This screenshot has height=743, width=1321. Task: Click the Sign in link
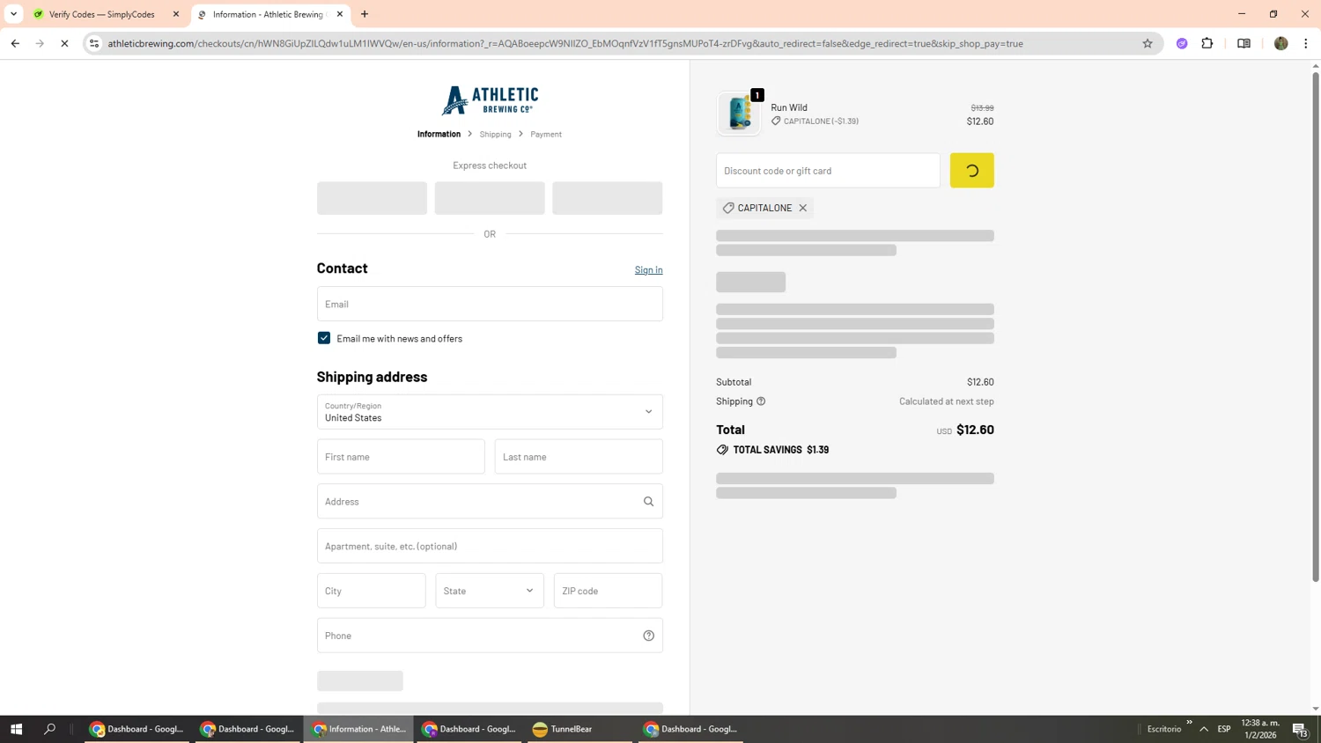(x=648, y=270)
